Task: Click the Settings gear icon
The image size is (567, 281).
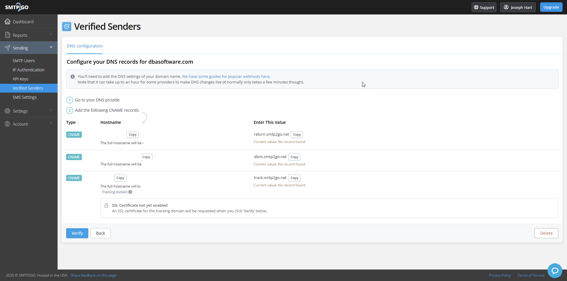Action: pos(7,111)
